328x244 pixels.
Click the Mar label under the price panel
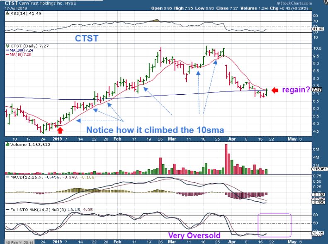[x=172, y=139]
